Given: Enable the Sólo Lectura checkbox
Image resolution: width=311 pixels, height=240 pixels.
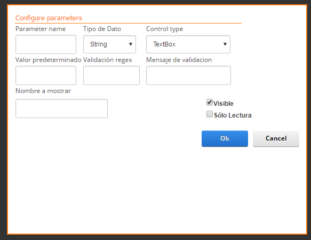Looking at the screenshot, I should (x=210, y=114).
